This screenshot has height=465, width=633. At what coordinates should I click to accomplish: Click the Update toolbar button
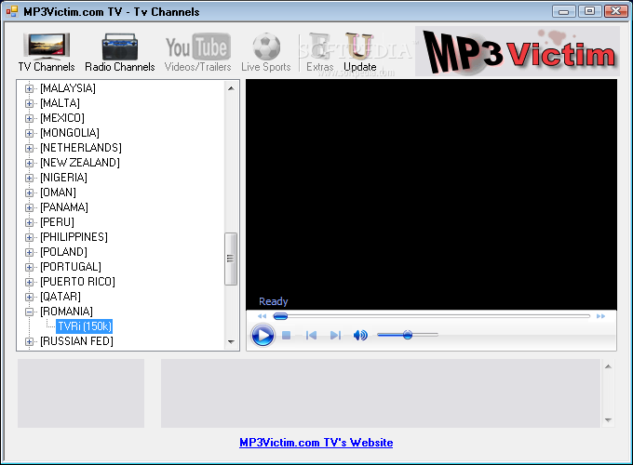359,52
